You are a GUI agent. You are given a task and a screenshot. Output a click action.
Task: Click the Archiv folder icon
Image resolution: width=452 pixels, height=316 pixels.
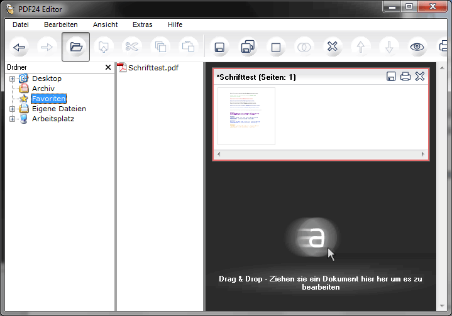[x=24, y=88]
